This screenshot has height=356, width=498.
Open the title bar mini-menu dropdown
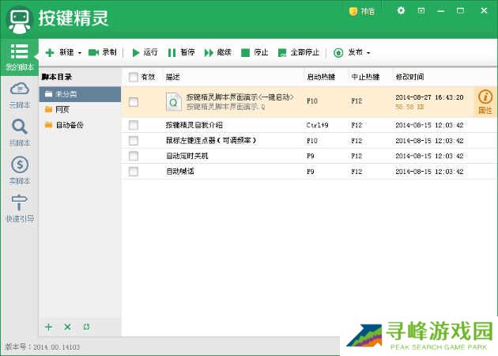point(421,11)
